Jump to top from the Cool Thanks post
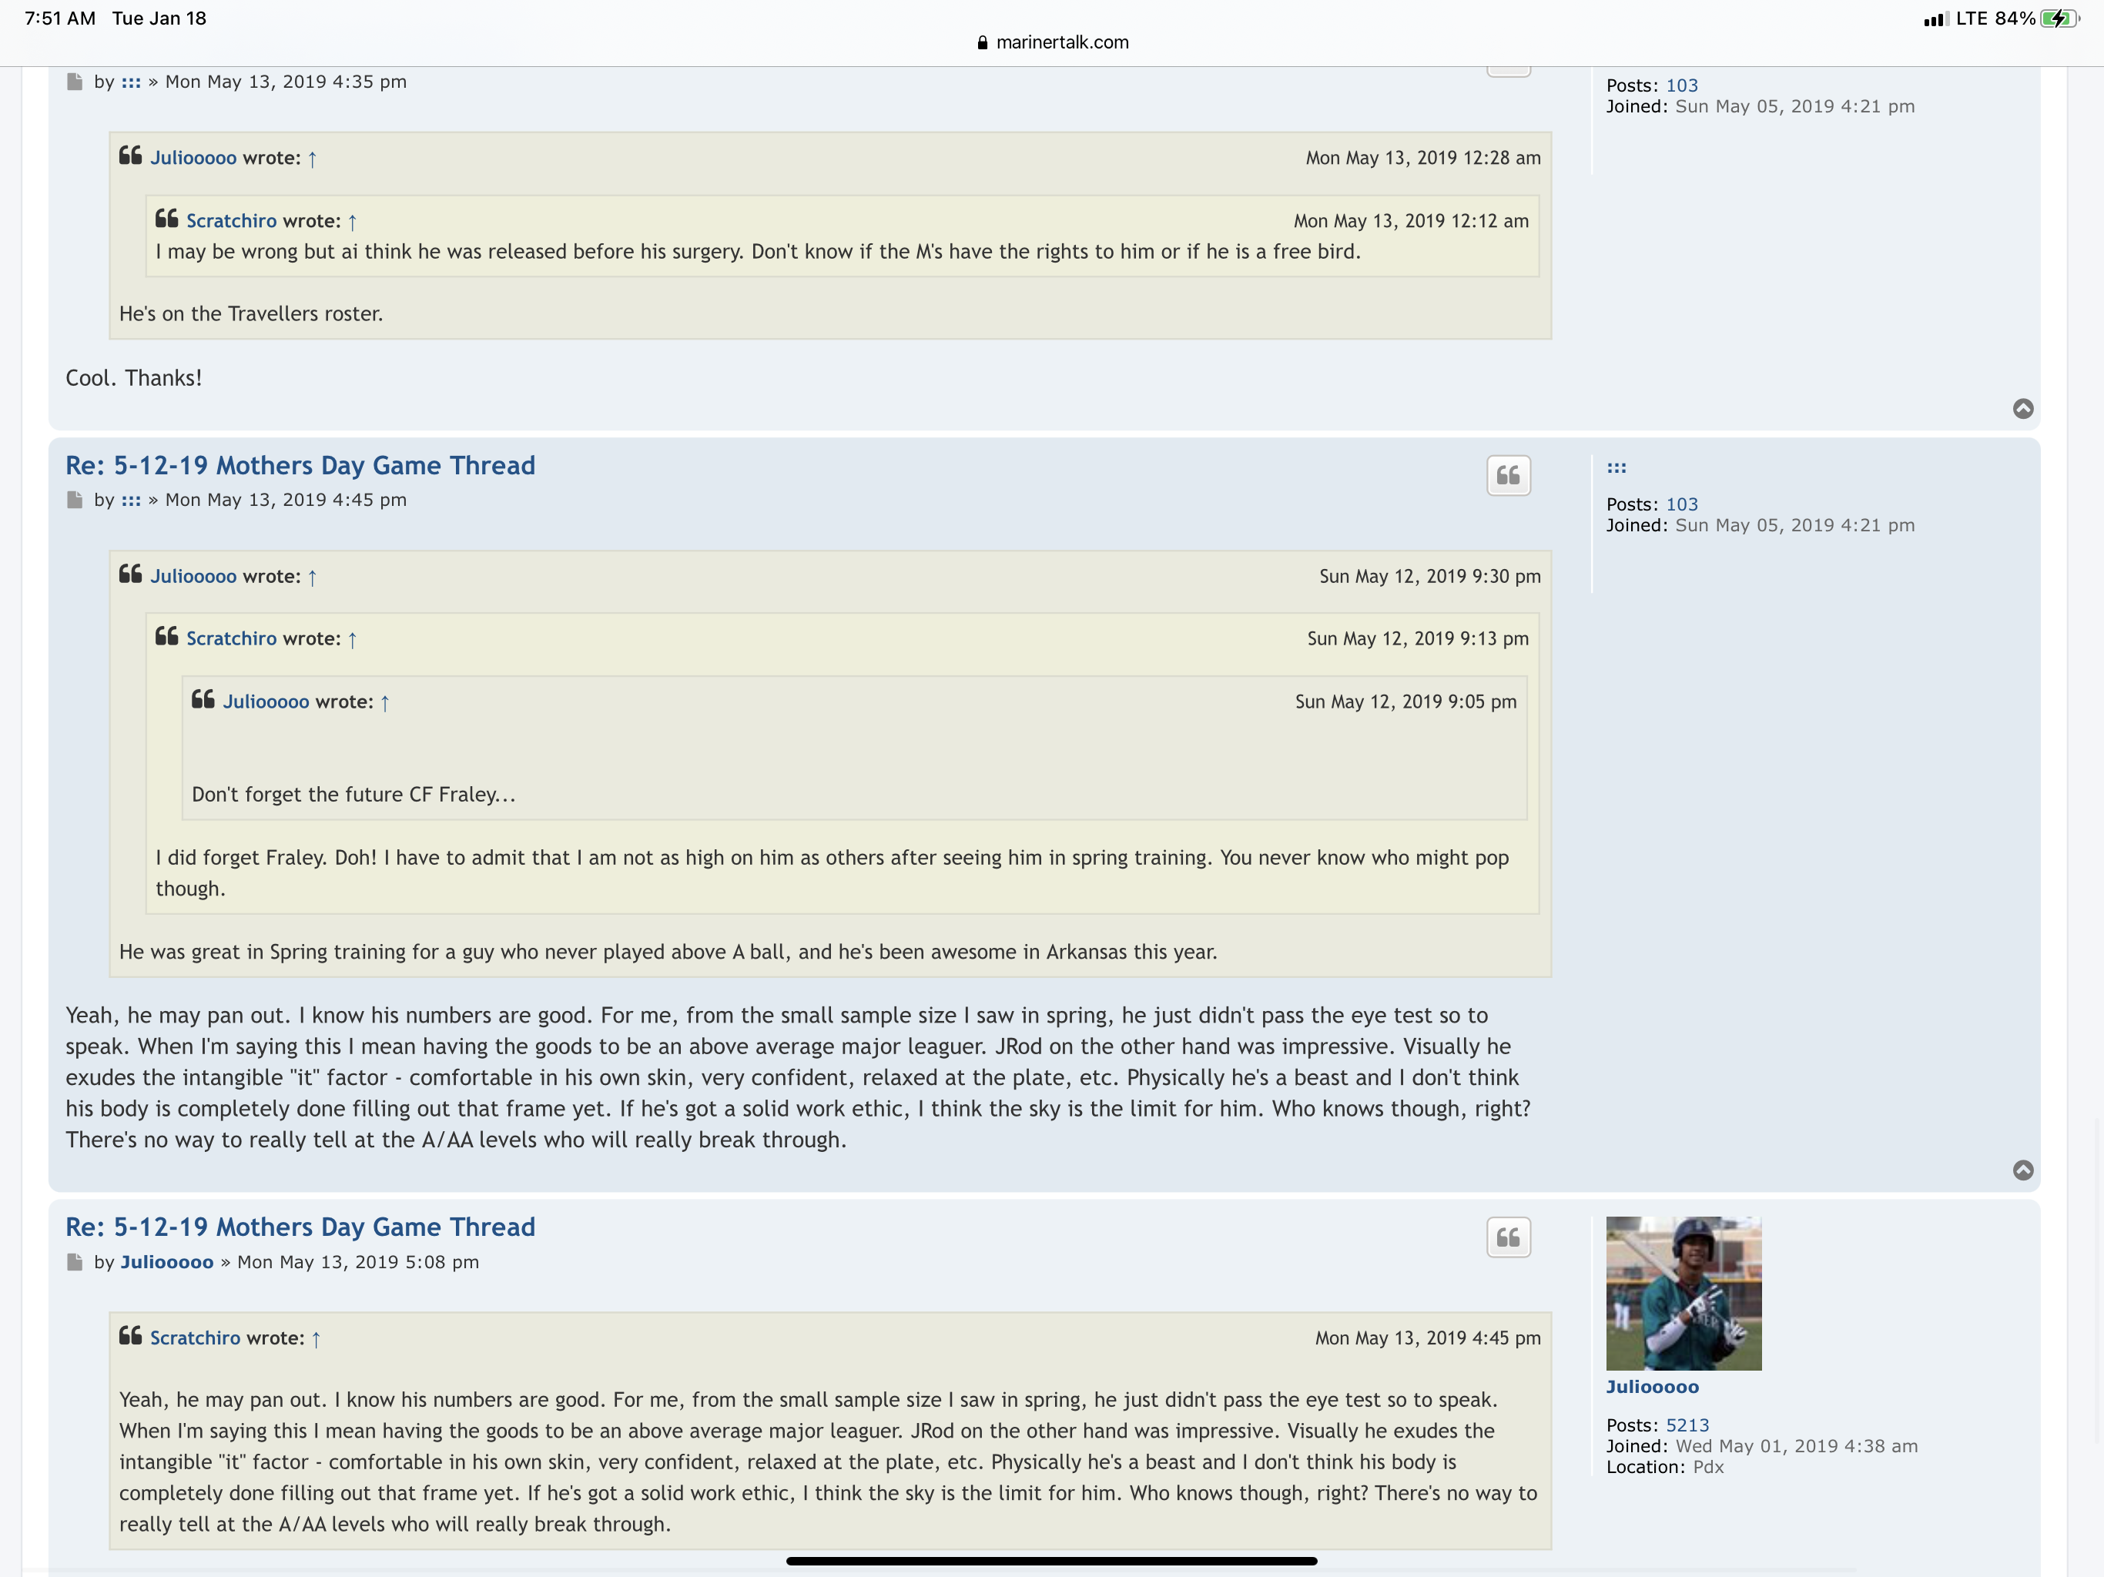The height and width of the screenshot is (1577, 2104). click(x=2023, y=408)
